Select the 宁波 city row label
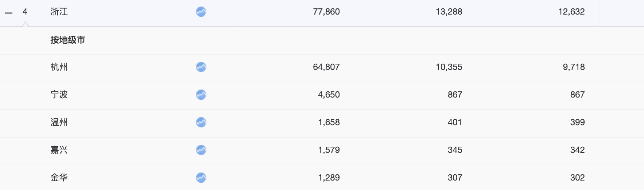 (x=59, y=95)
